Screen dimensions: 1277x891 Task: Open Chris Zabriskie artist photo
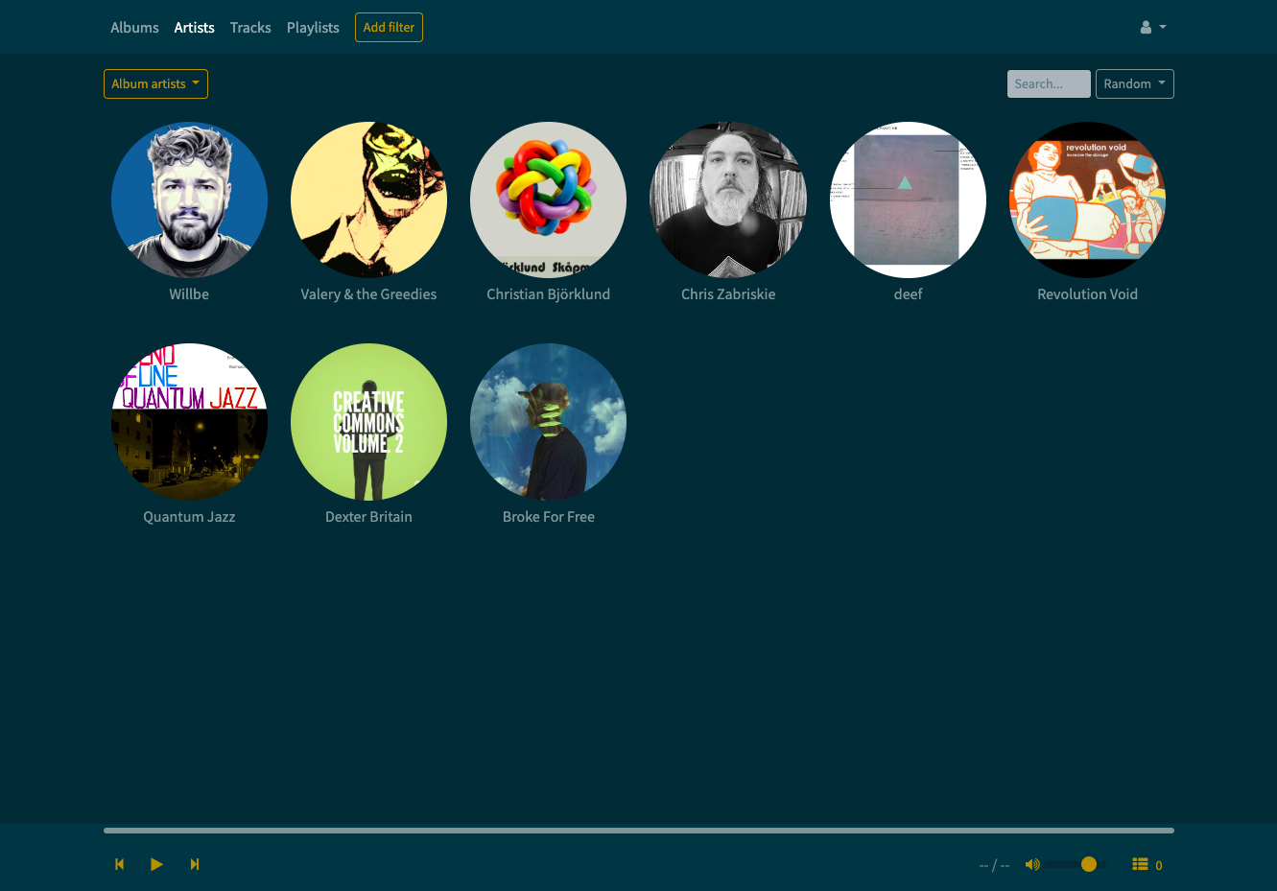(728, 199)
